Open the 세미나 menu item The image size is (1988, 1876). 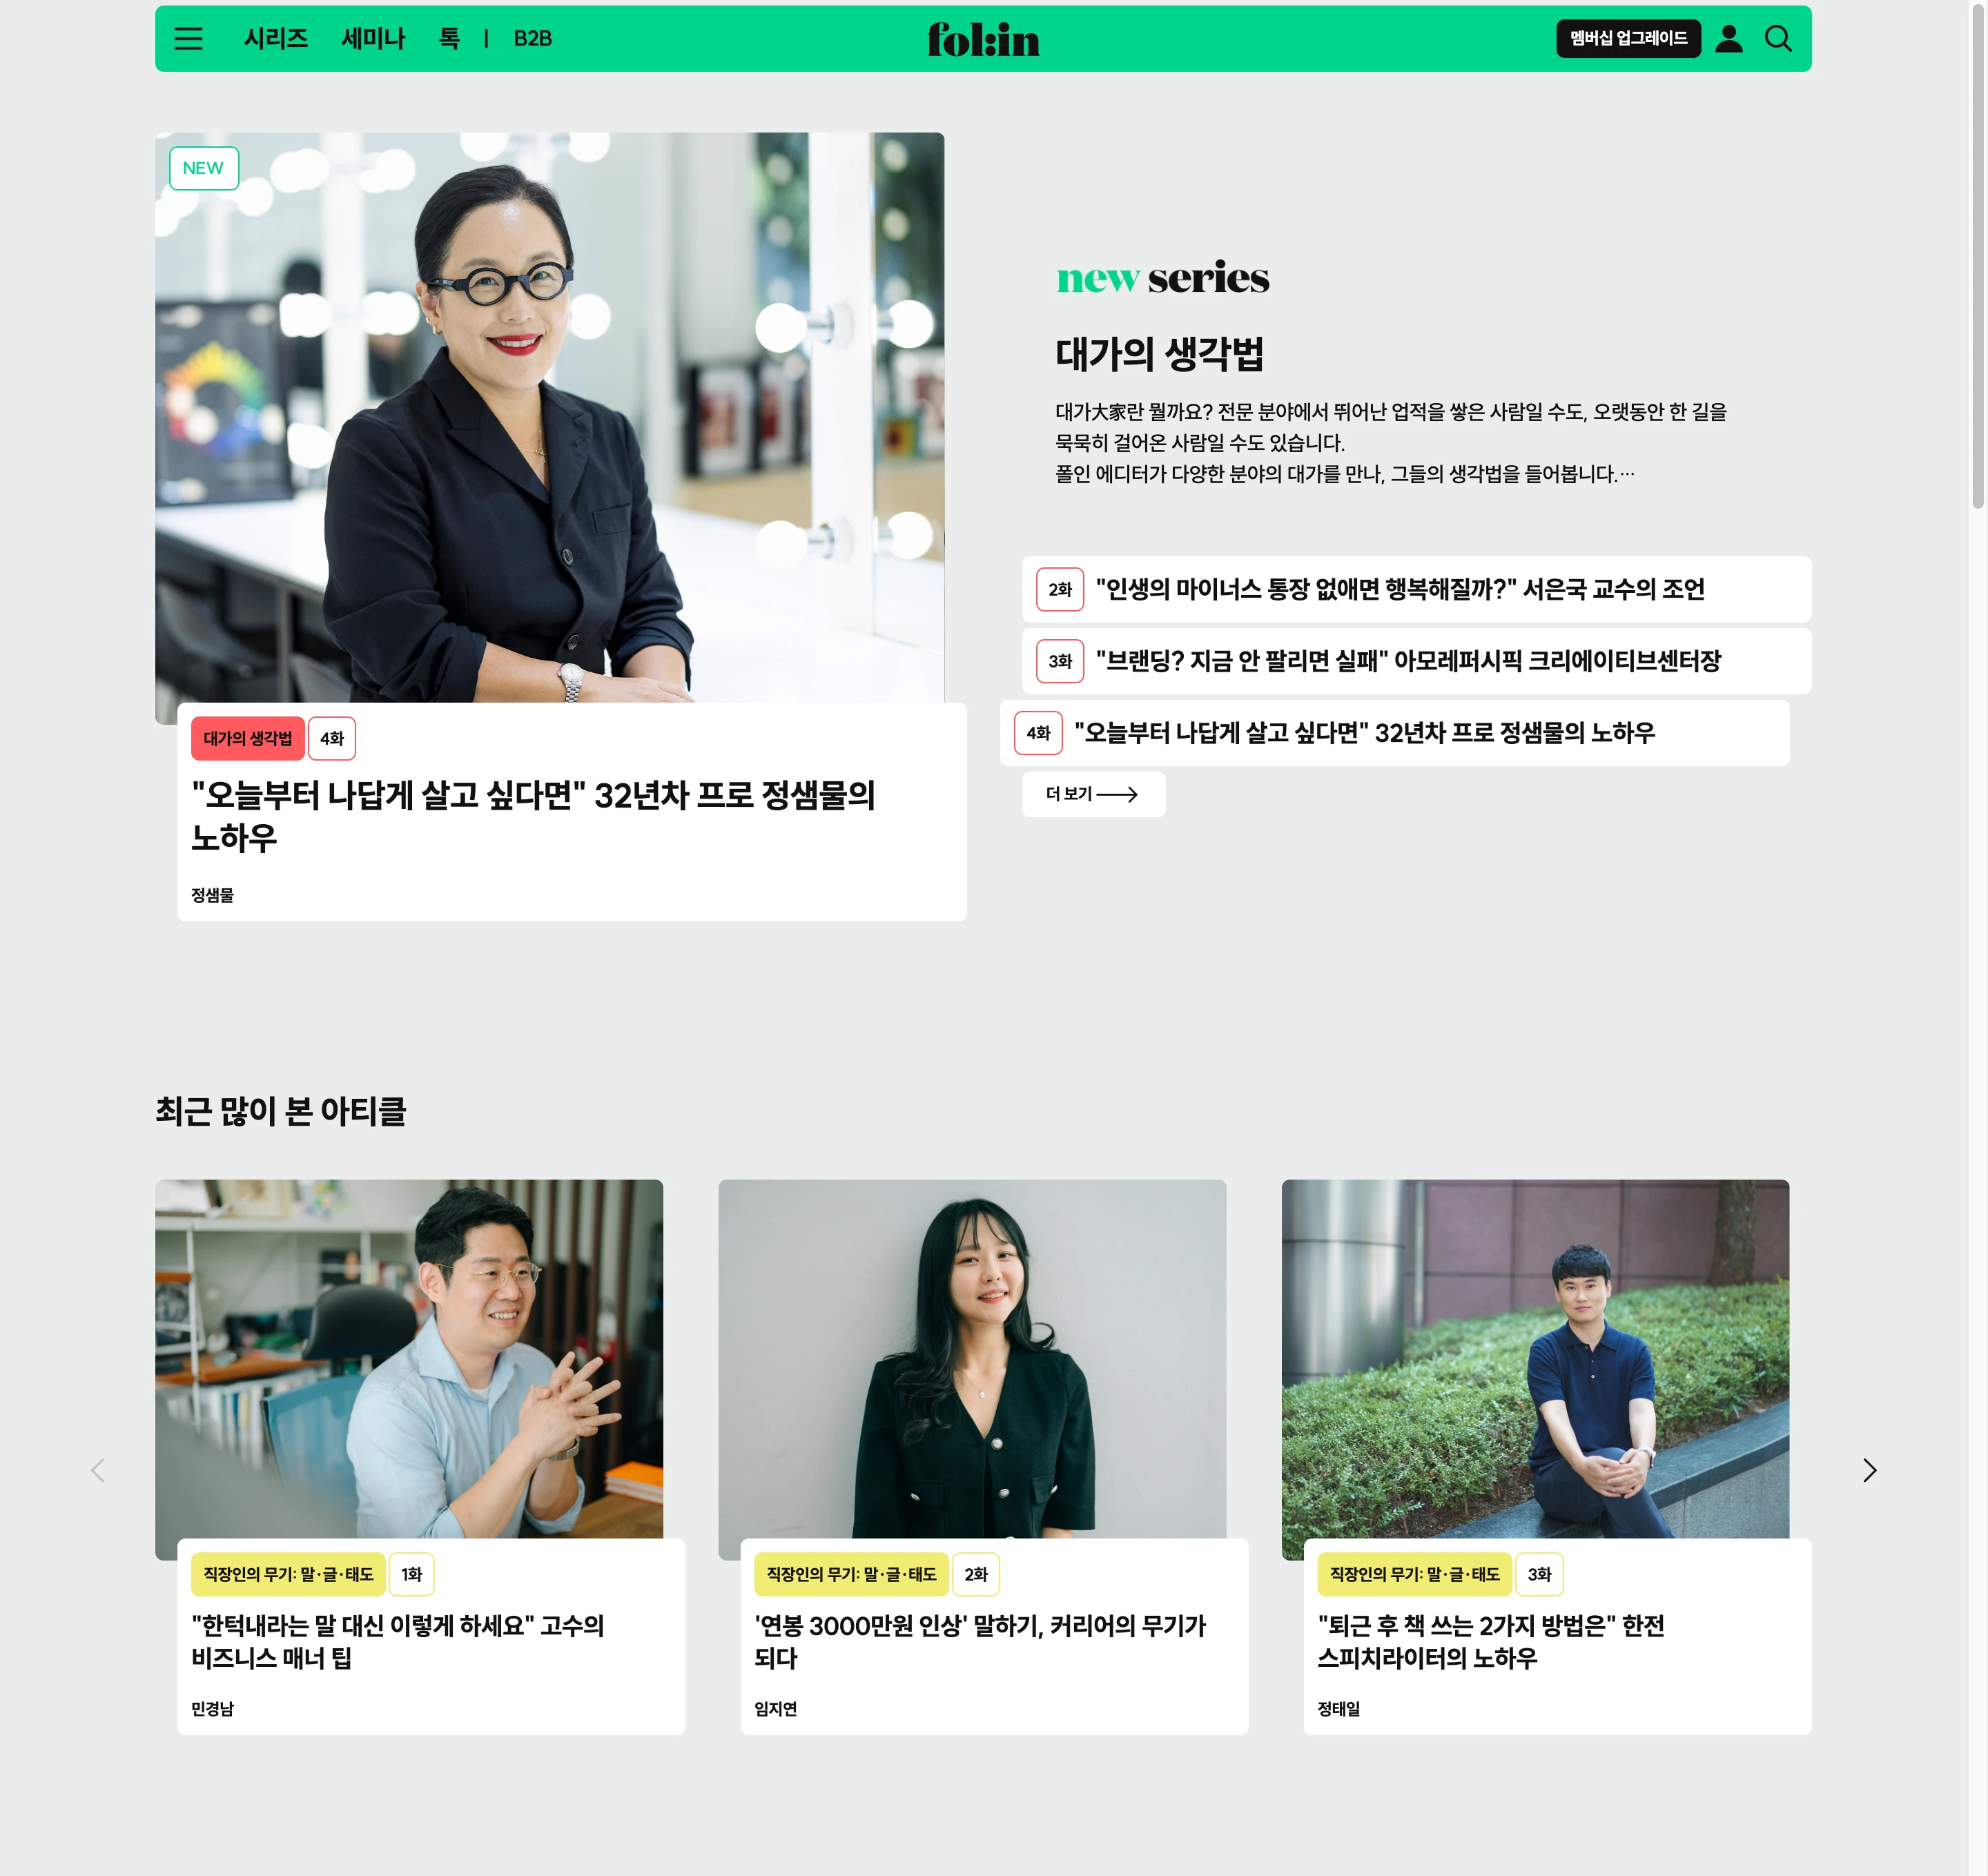(x=373, y=39)
